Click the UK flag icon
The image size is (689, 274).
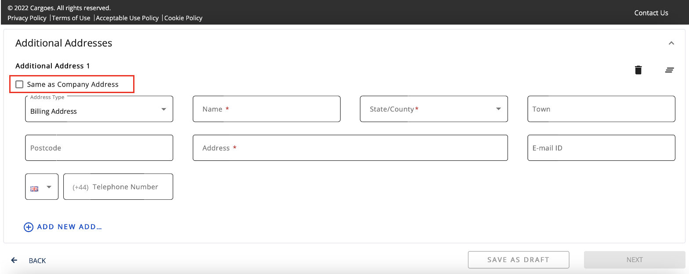coord(34,188)
